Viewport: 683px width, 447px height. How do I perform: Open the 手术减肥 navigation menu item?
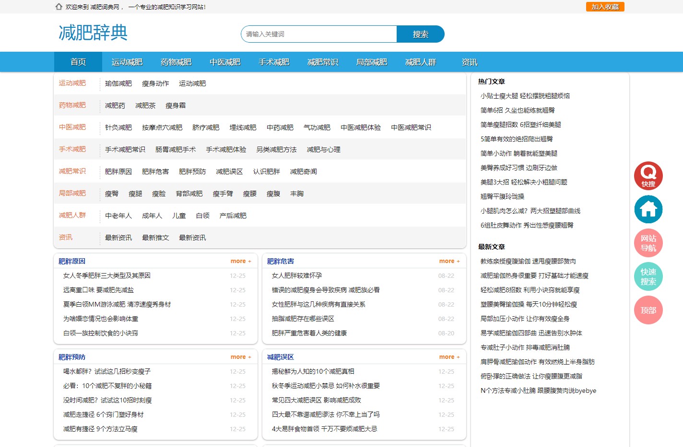tap(274, 62)
